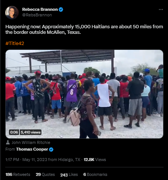The image size is (168, 180).
Task: Show the 243 Likes list
Action: tap(69, 175)
